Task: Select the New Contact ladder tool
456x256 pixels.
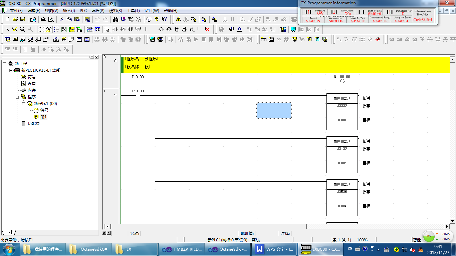Action: [115, 29]
